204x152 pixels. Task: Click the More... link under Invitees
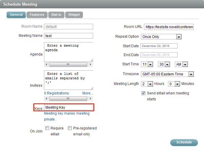(x=87, y=93)
